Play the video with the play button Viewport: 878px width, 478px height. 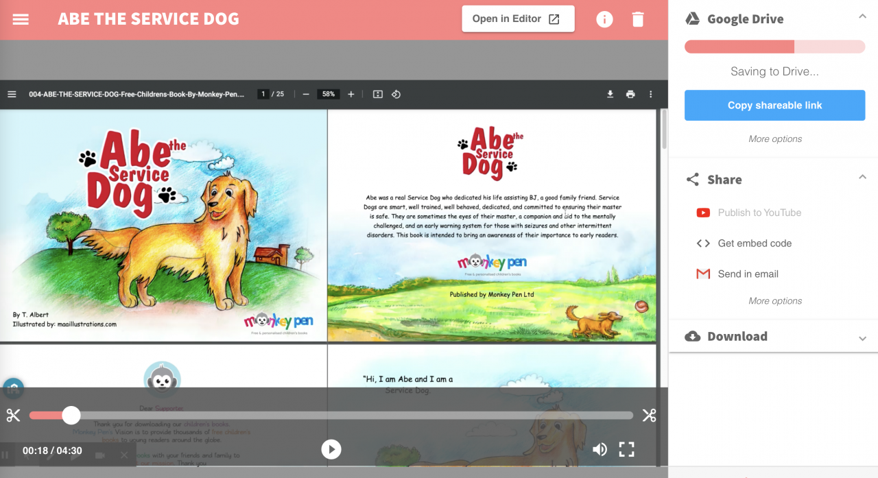pyautogui.click(x=331, y=449)
